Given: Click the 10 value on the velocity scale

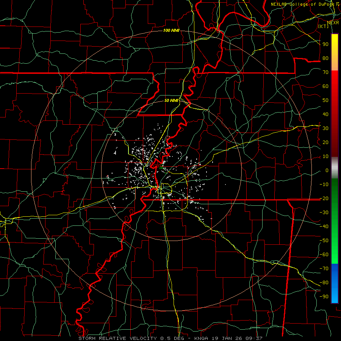Looking at the screenshot, I should (x=325, y=156).
